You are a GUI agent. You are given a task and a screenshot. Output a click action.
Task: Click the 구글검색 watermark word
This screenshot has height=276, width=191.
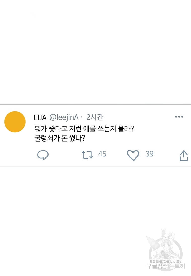tap(157, 266)
